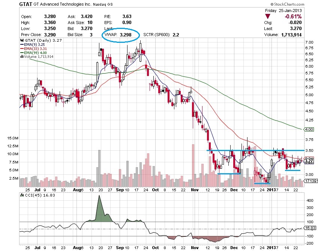The image size is (318, 251).
Task: Click the Open value 3.280
Action: point(50,17)
